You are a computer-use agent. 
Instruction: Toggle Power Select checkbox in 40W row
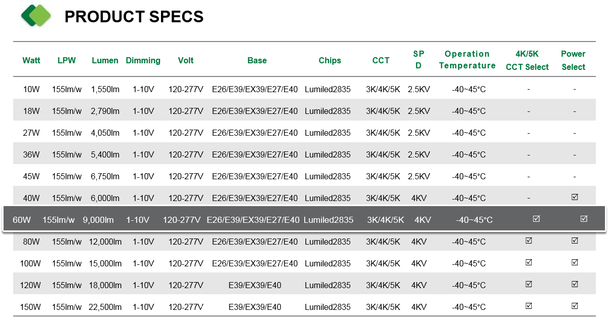pyautogui.click(x=575, y=197)
